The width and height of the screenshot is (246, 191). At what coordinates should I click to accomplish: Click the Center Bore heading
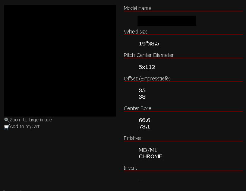(138, 108)
